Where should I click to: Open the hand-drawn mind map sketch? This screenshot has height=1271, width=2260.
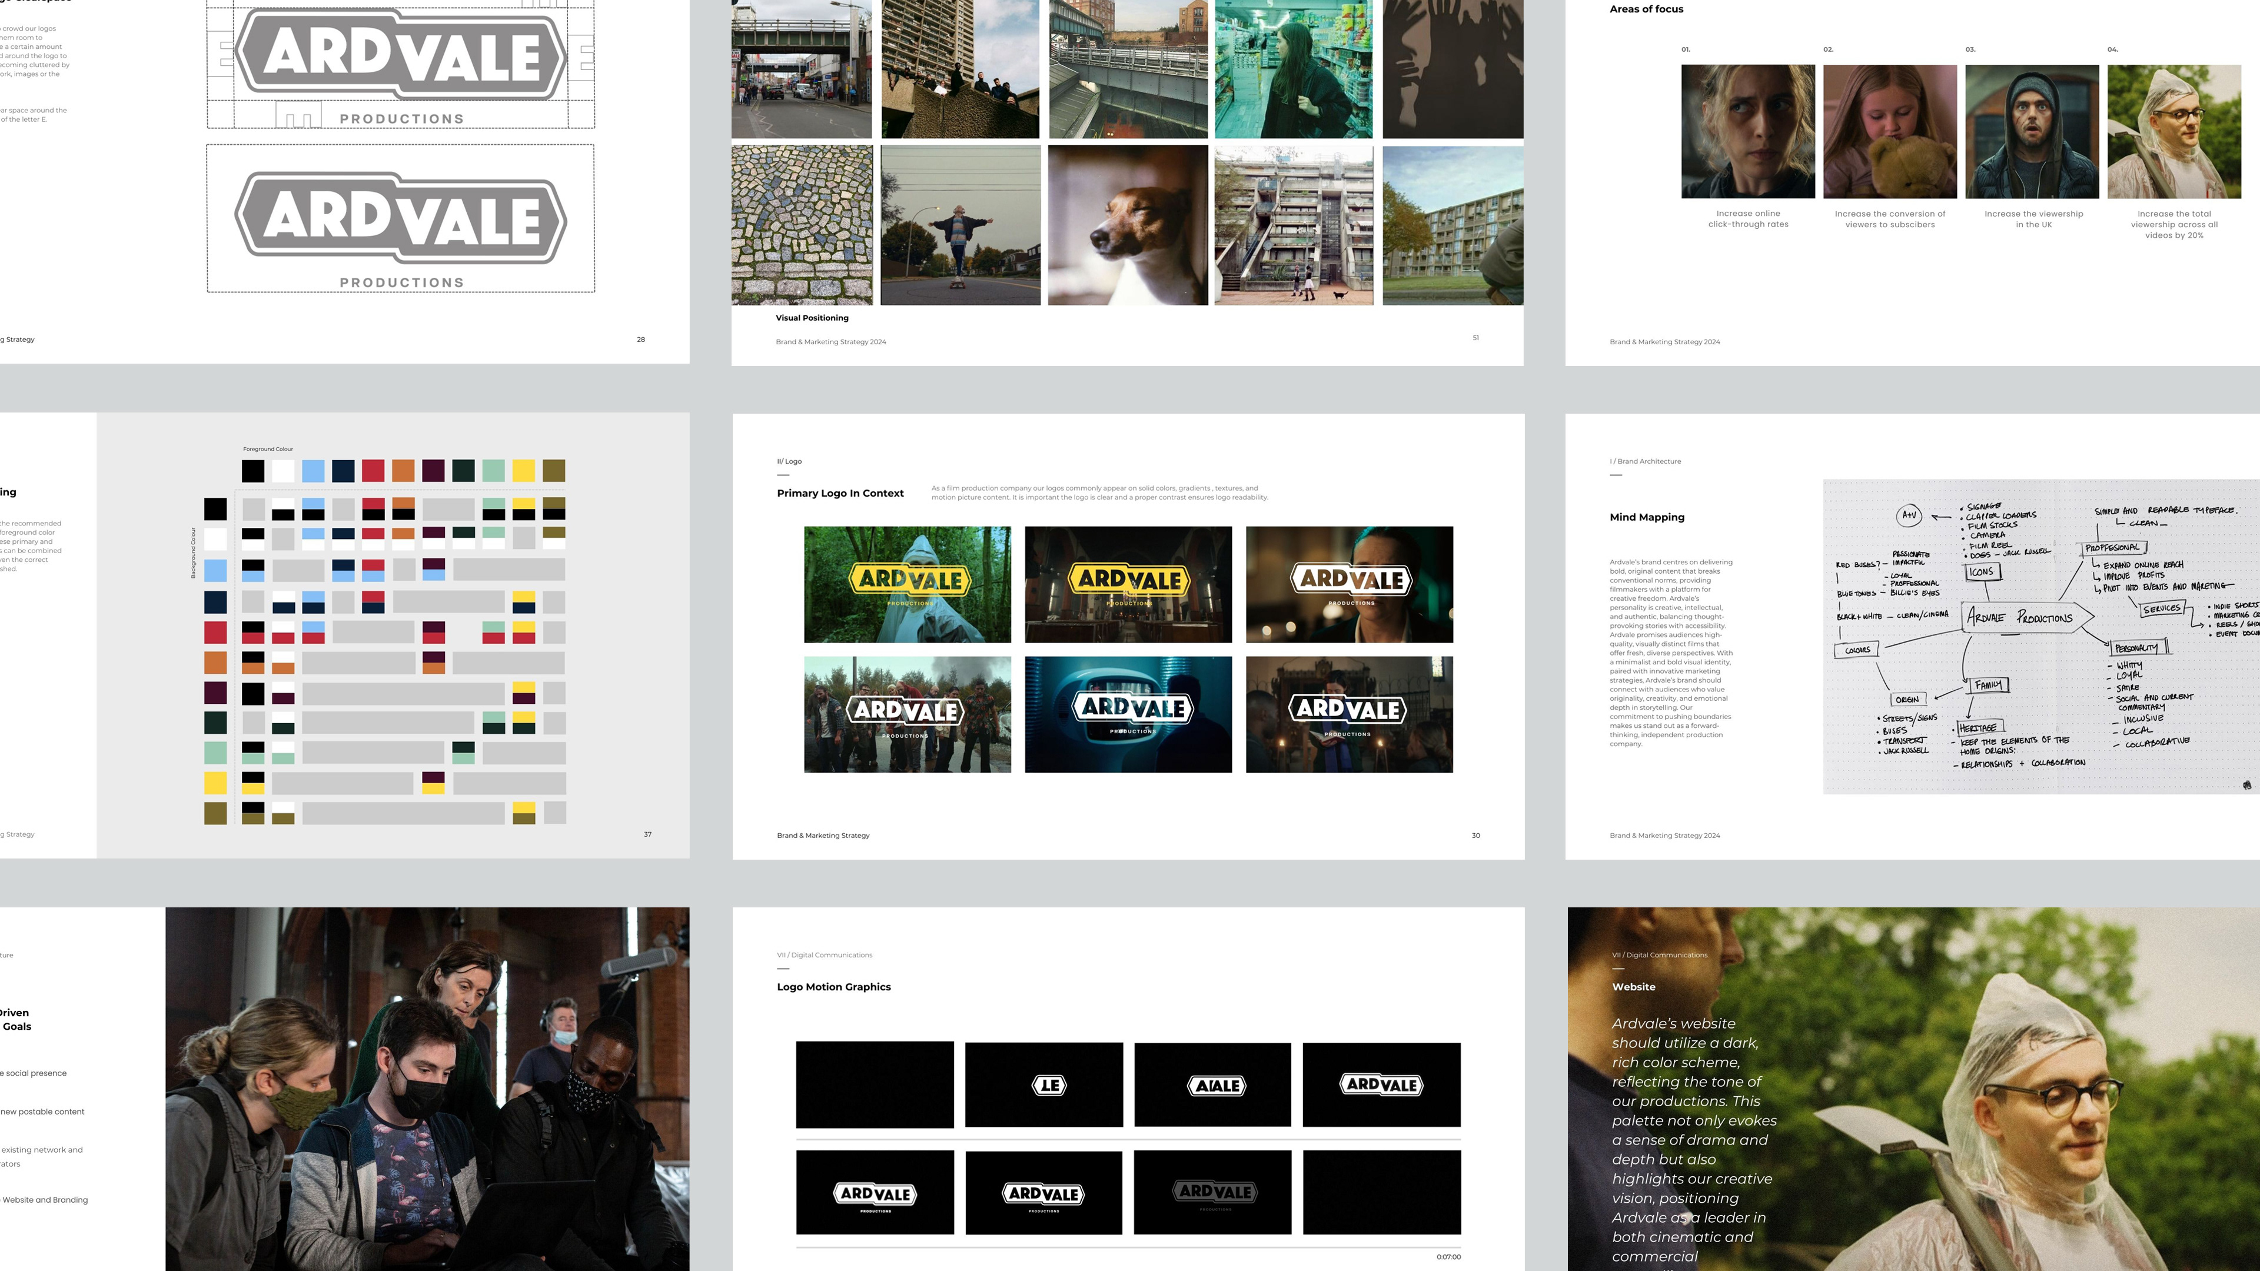[2042, 636]
